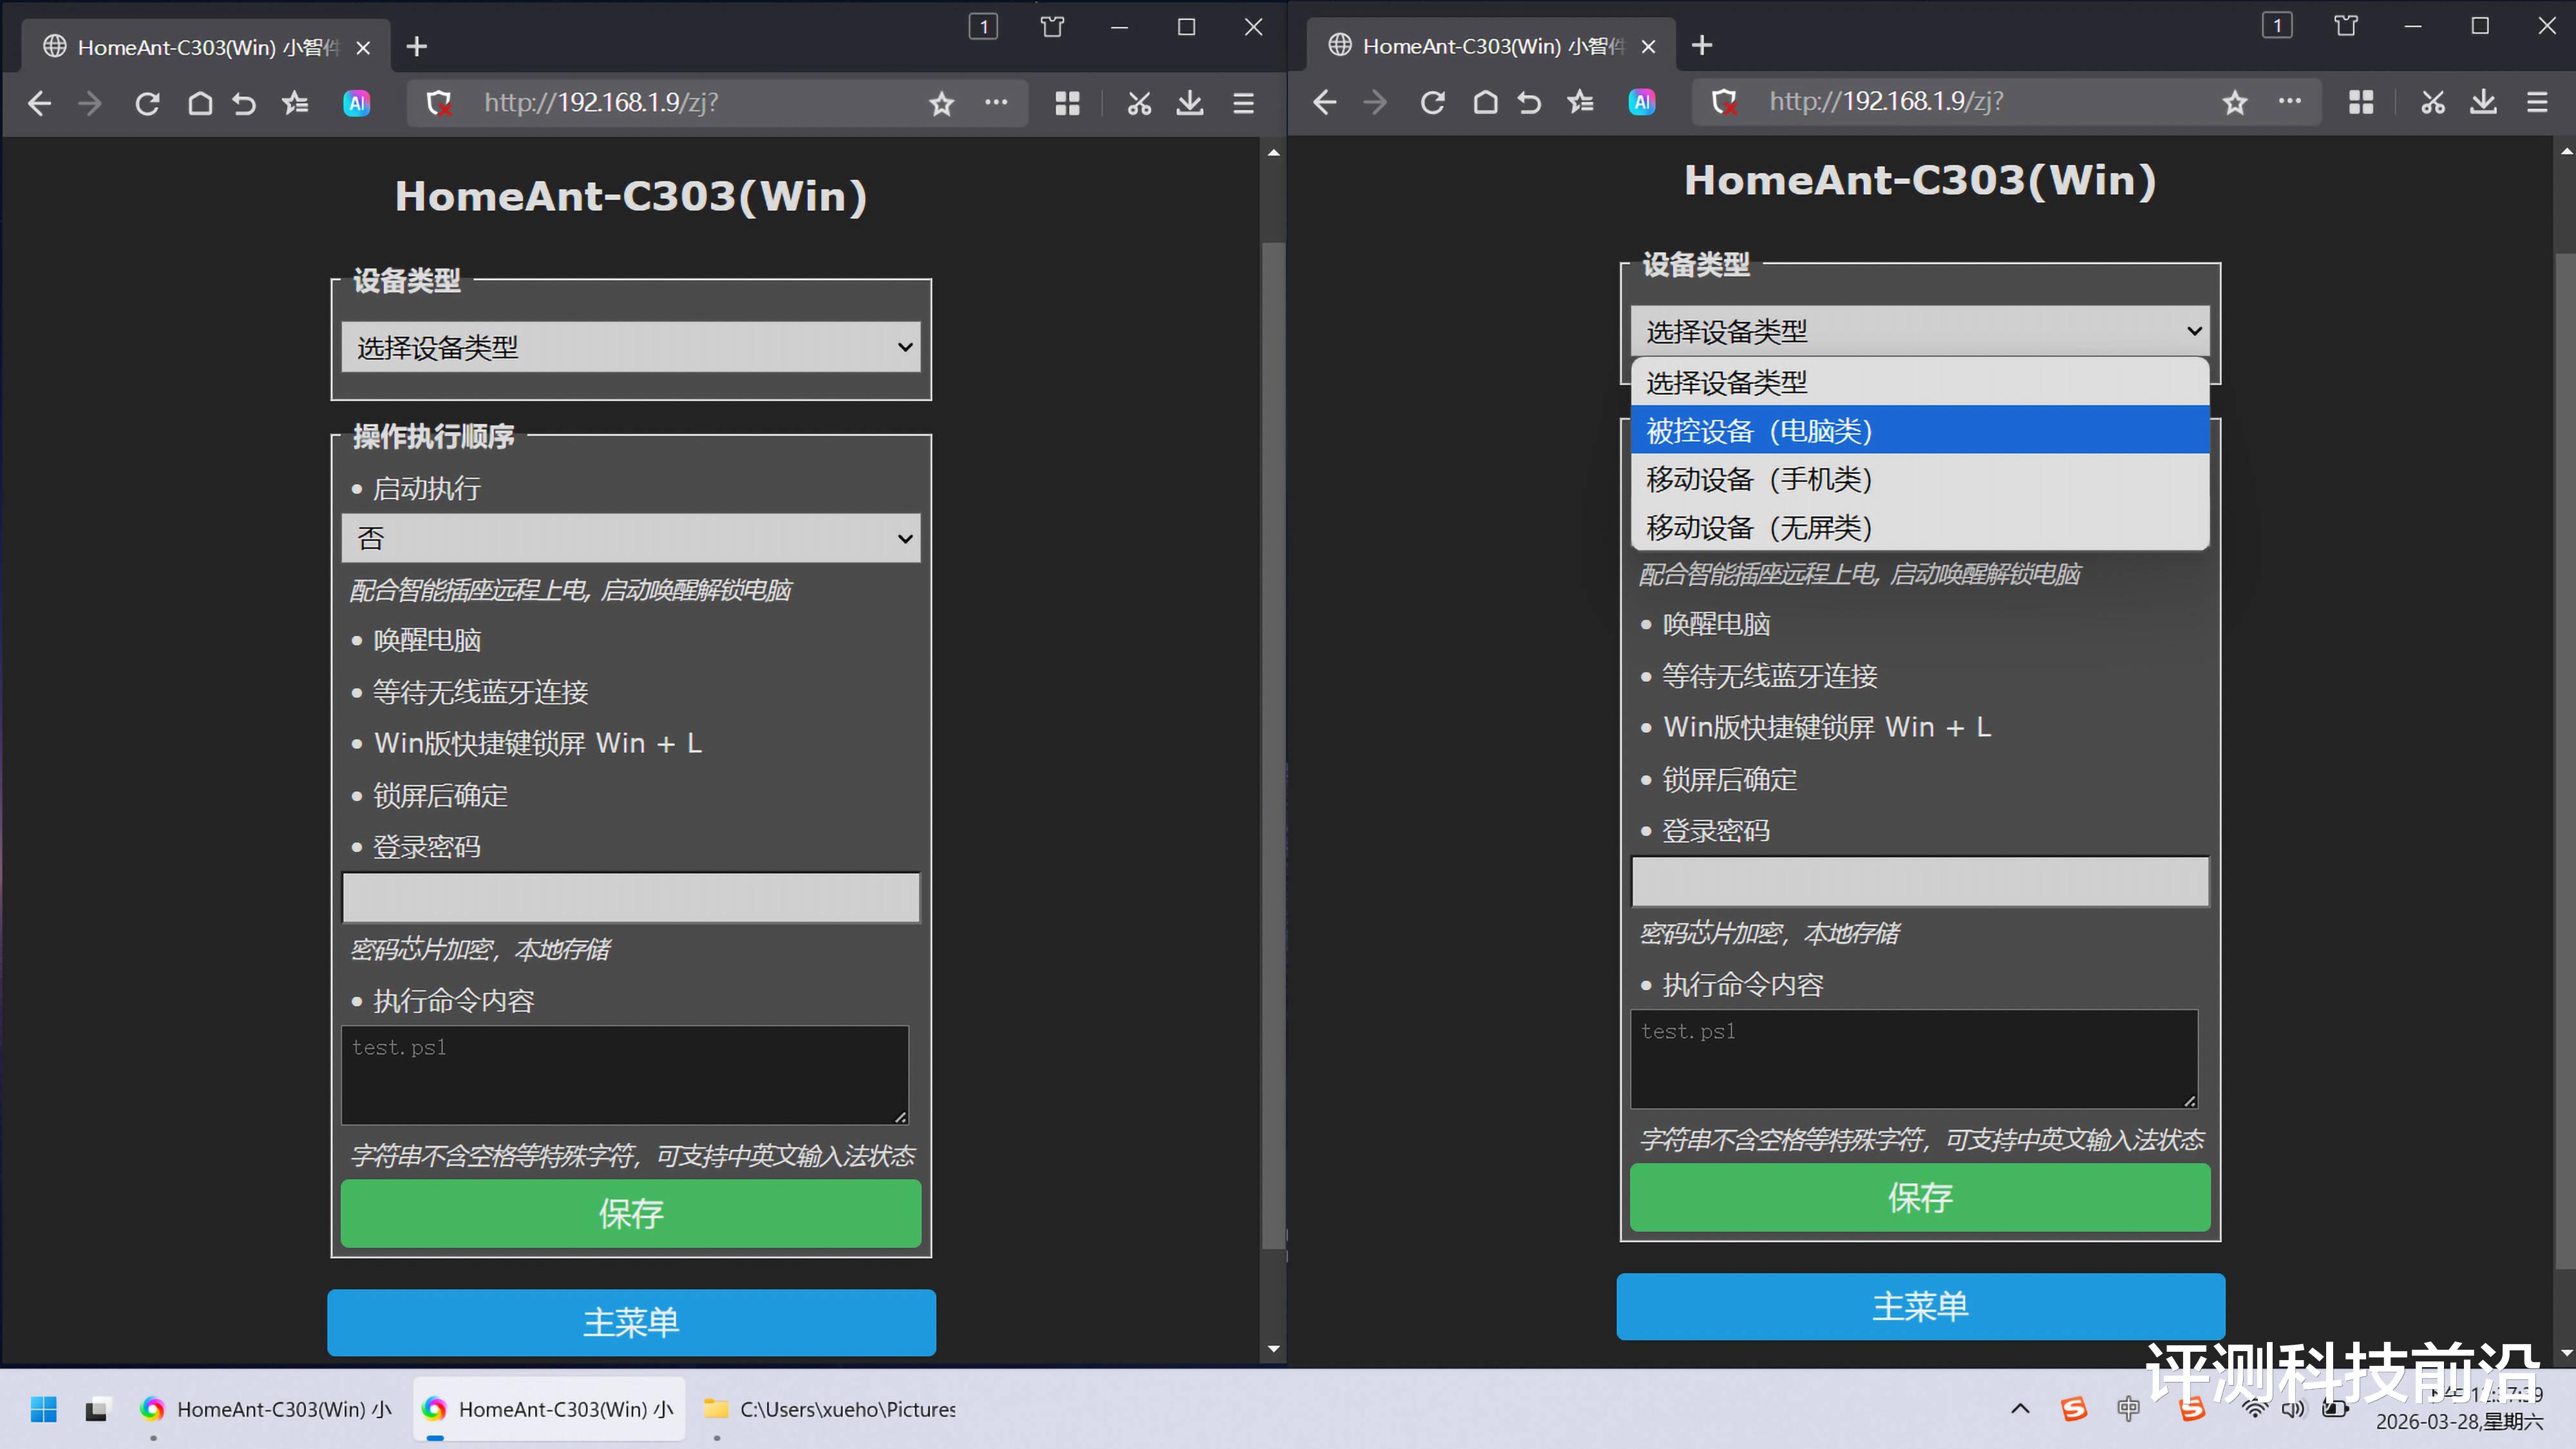This screenshot has width=2576, height=1449.
Task: Click green 保存 button in left window
Action: tap(630, 1213)
